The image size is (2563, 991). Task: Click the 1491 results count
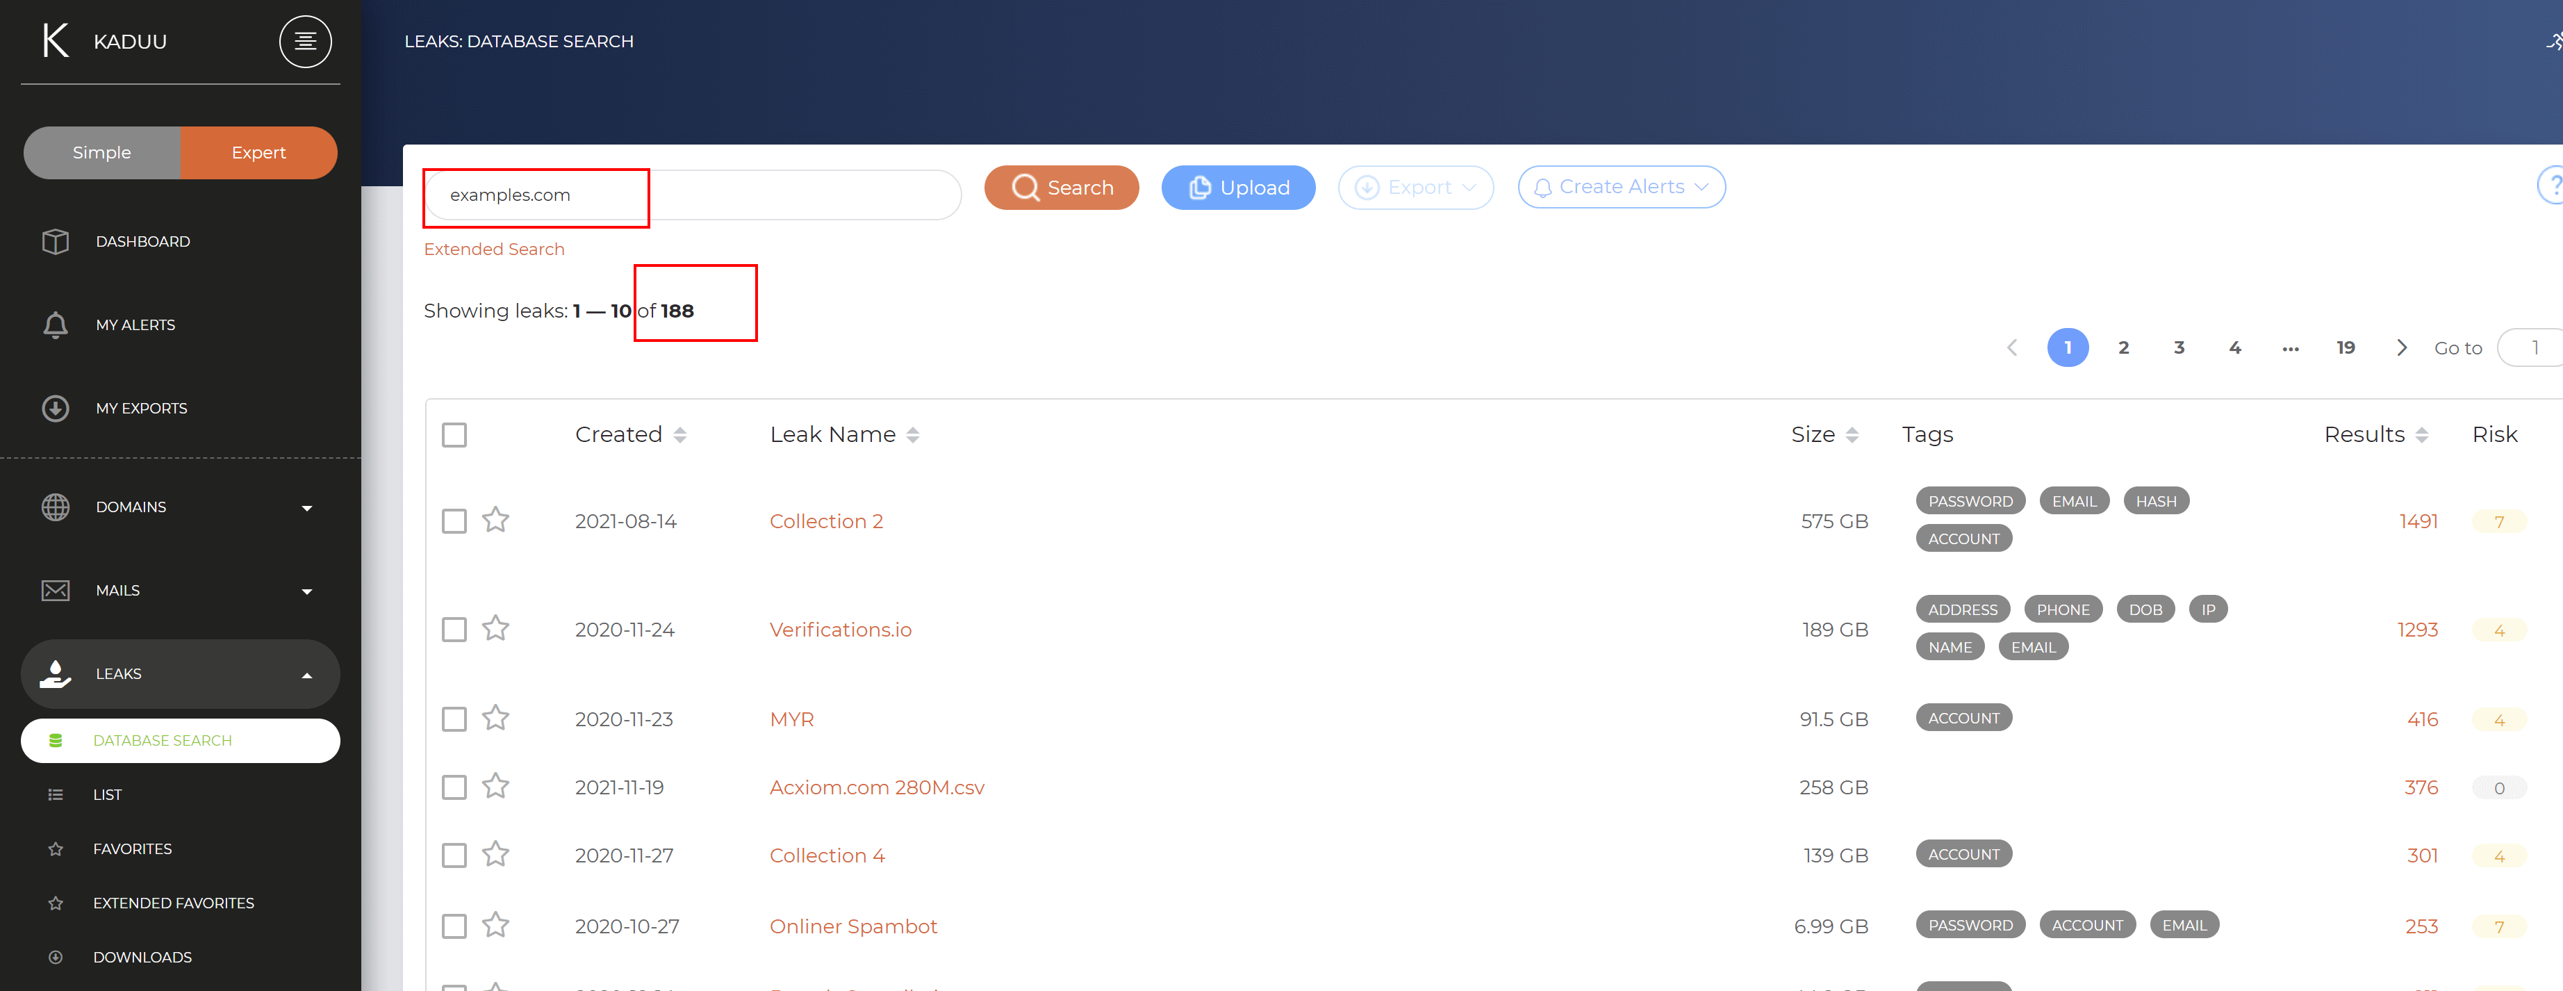(x=2418, y=521)
